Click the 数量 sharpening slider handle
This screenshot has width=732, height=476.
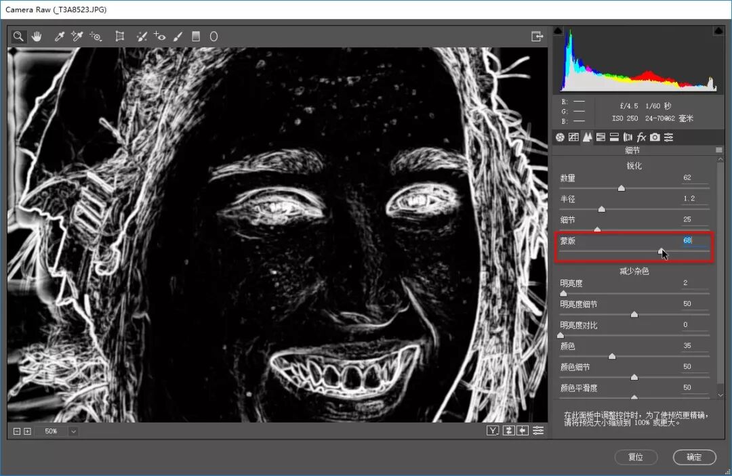tap(622, 188)
